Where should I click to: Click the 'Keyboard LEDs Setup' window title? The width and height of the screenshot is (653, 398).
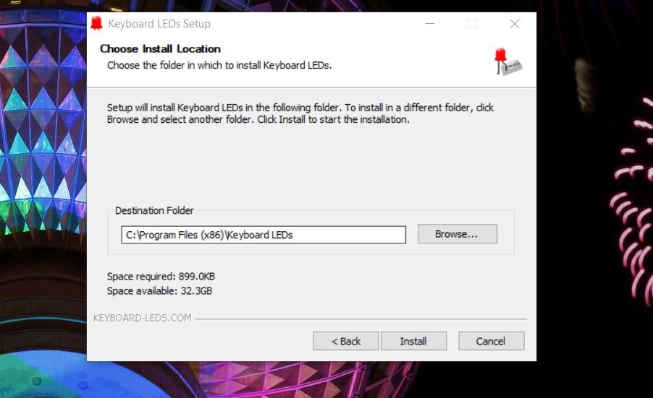click(159, 24)
